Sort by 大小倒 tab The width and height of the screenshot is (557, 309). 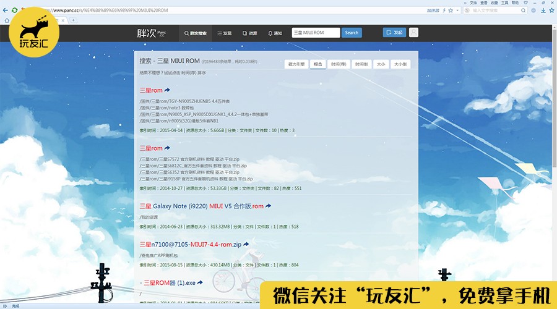(400, 64)
